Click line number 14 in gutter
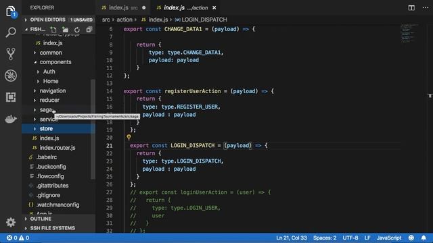433x243 pixels. (x=110, y=91)
